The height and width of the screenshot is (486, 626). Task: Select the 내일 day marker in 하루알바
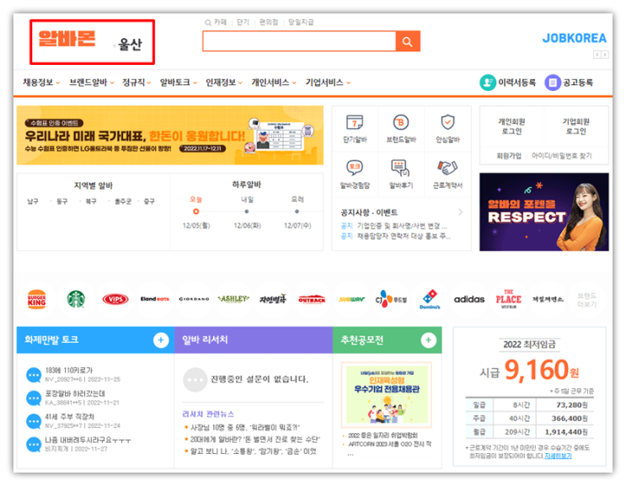coord(247,211)
